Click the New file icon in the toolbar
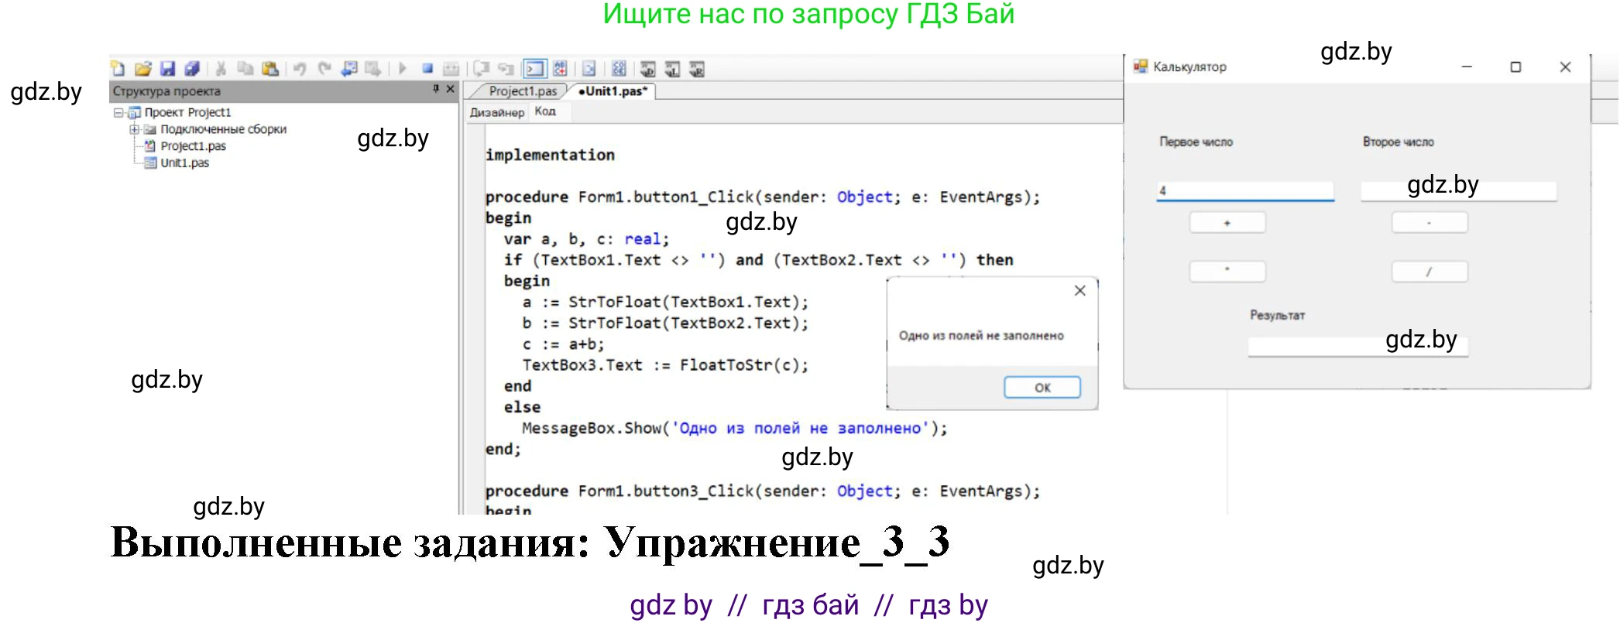The image size is (1620, 623). [118, 69]
